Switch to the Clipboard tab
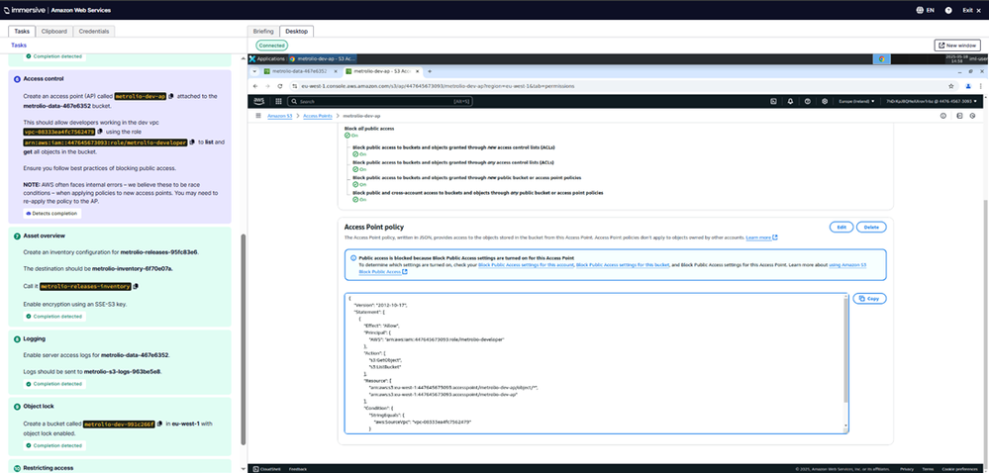The height and width of the screenshot is (473, 989). [x=54, y=31]
